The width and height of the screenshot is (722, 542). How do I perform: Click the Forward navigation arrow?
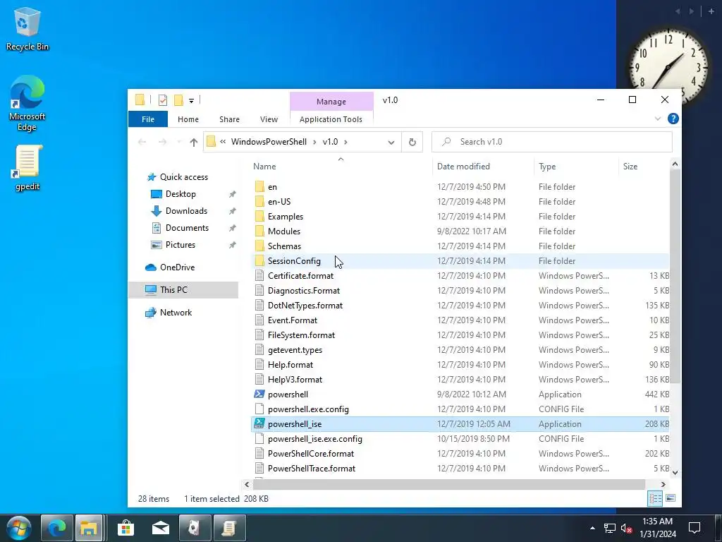coord(163,142)
